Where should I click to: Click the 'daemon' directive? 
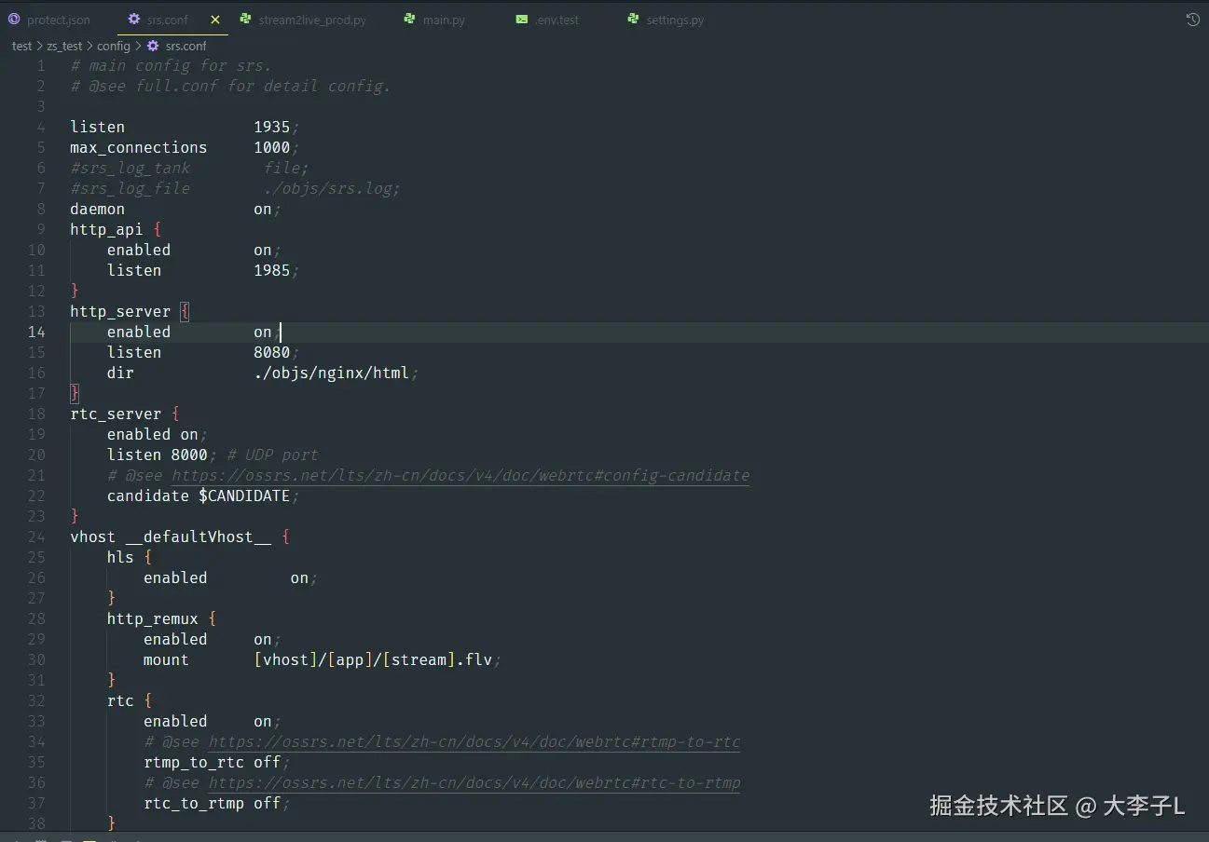tap(98, 209)
